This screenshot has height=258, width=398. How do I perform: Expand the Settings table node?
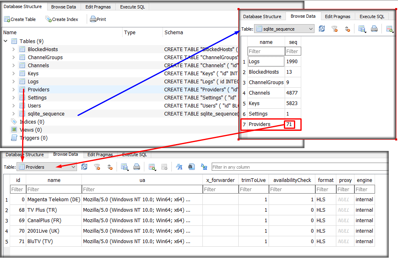click(x=14, y=97)
